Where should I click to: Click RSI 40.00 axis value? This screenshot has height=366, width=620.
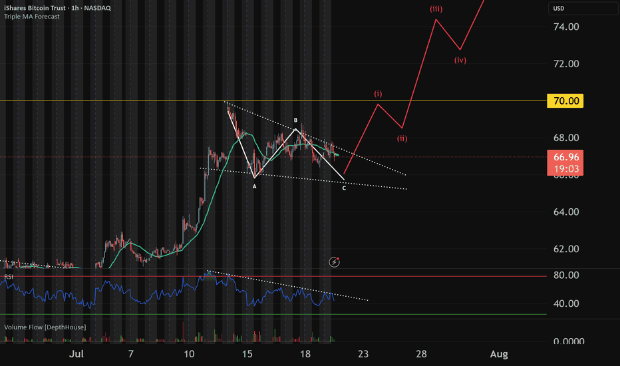point(566,303)
